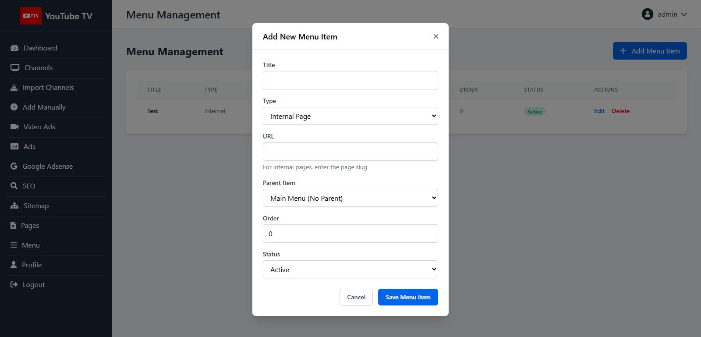Screen dimensions: 701x337
Task: Focus the Title text field
Action: pos(350,80)
